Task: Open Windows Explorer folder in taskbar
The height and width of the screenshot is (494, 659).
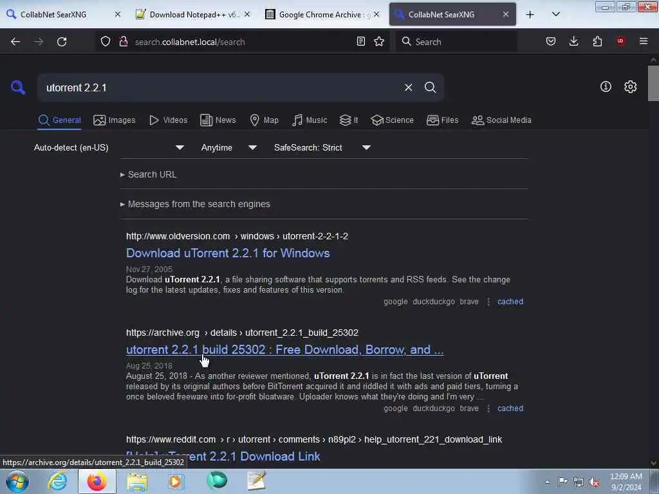Action: pyautogui.click(x=137, y=481)
